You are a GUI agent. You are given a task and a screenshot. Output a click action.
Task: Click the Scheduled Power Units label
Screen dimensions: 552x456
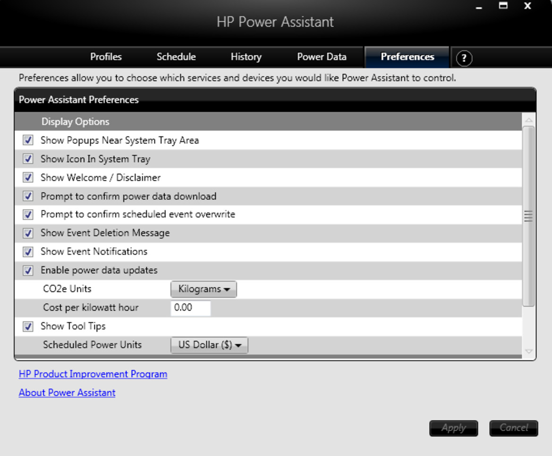(92, 345)
